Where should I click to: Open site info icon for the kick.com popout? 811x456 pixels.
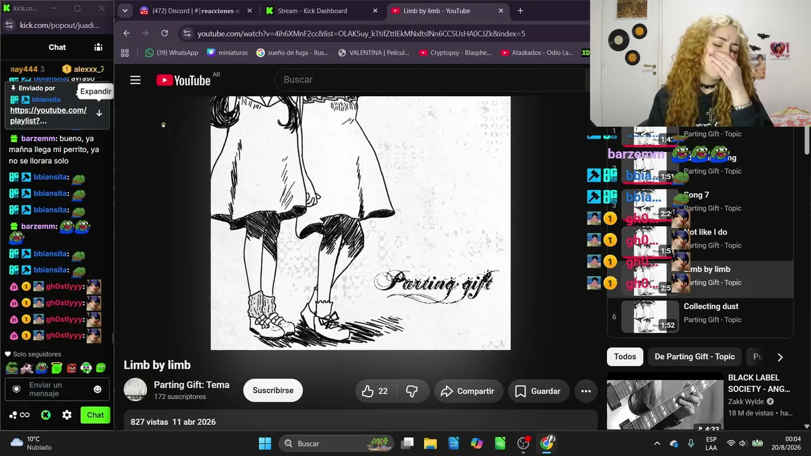click(x=9, y=25)
